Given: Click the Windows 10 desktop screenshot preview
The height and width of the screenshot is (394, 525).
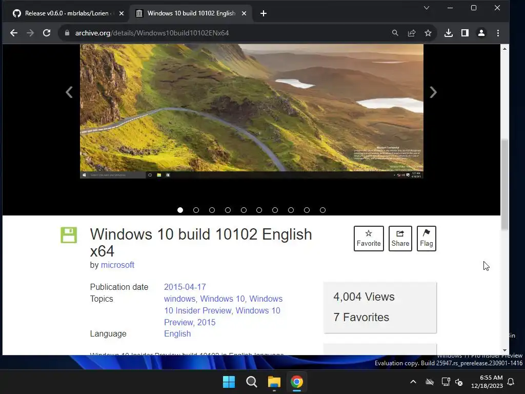Looking at the screenshot, I should pyautogui.click(x=251, y=111).
